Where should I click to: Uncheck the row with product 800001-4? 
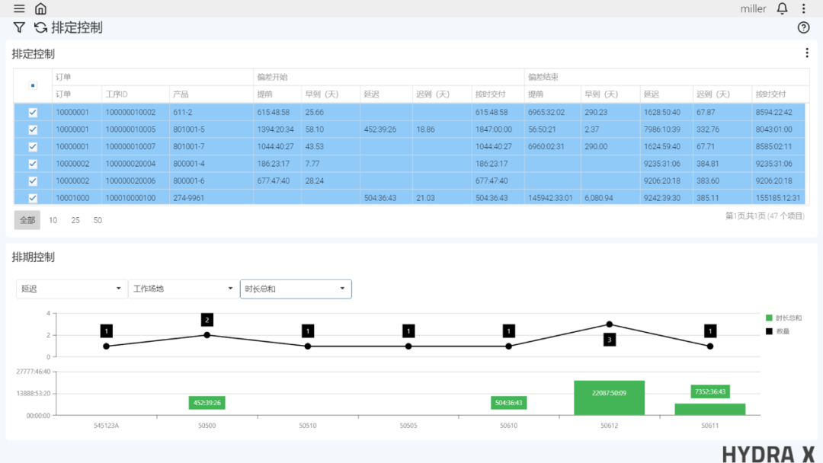tap(33, 164)
